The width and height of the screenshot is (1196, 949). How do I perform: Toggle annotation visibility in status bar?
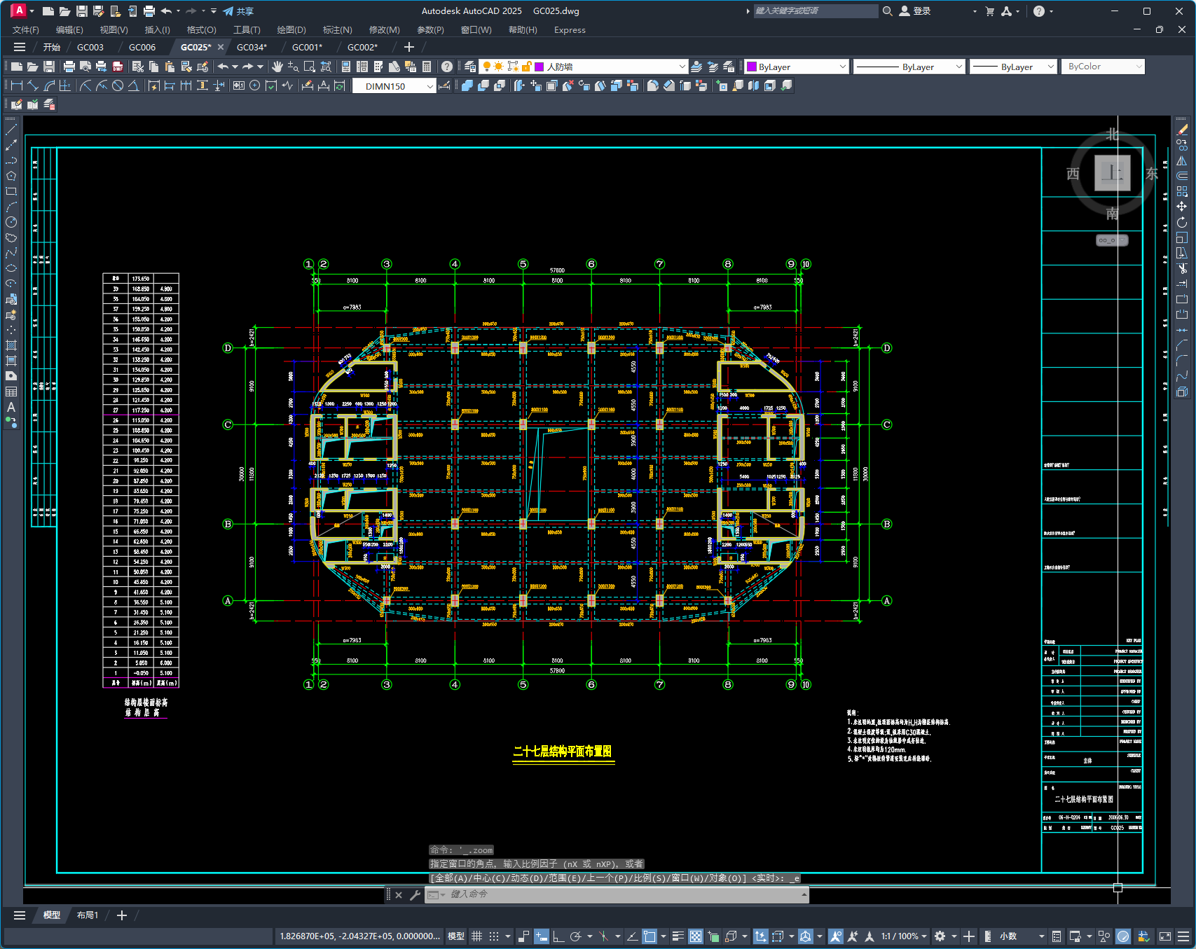point(836,936)
